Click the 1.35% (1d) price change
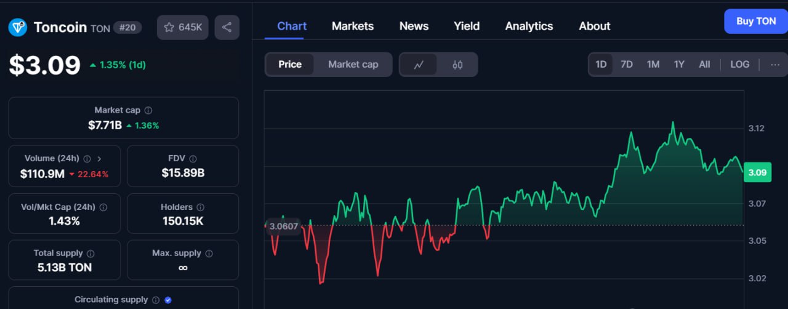Viewport: 788px width, 309px height. click(x=117, y=65)
